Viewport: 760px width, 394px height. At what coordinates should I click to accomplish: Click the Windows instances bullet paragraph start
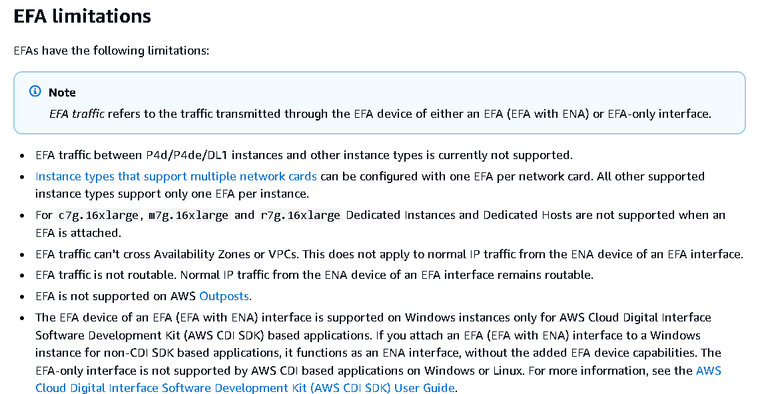(x=373, y=317)
